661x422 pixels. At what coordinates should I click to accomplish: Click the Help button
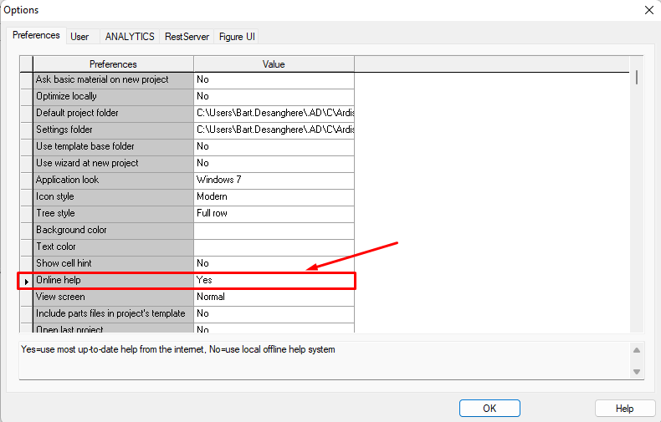[x=624, y=409]
